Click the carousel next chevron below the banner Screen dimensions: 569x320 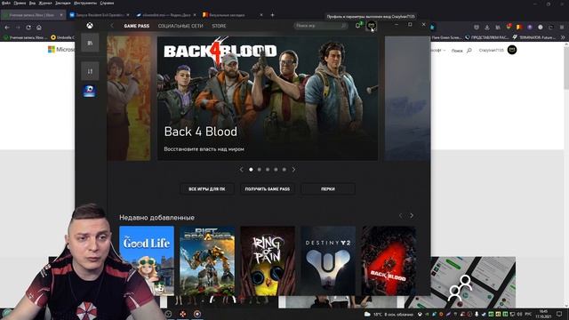coord(293,170)
